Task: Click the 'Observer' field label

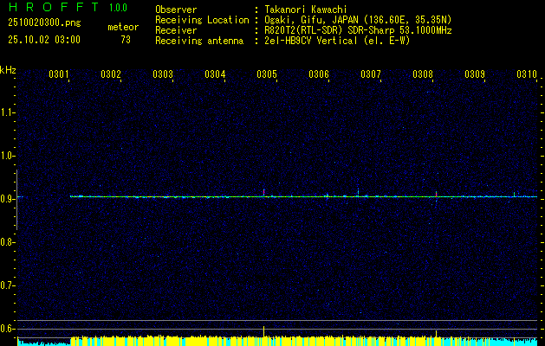Action: pos(176,10)
